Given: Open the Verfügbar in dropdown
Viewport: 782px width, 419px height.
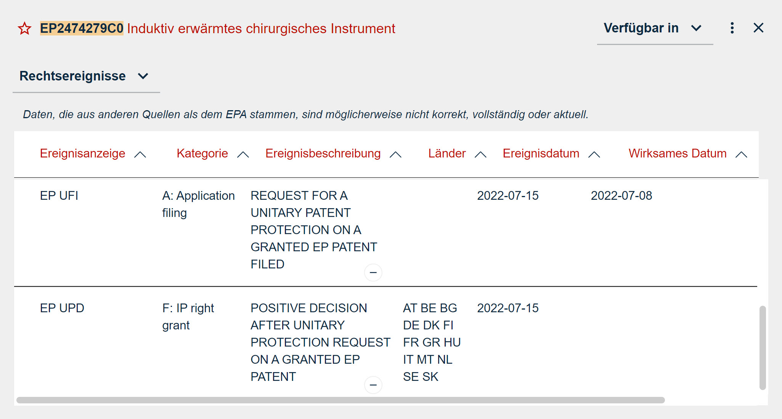Looking at the screenshot, I should 653,29.
